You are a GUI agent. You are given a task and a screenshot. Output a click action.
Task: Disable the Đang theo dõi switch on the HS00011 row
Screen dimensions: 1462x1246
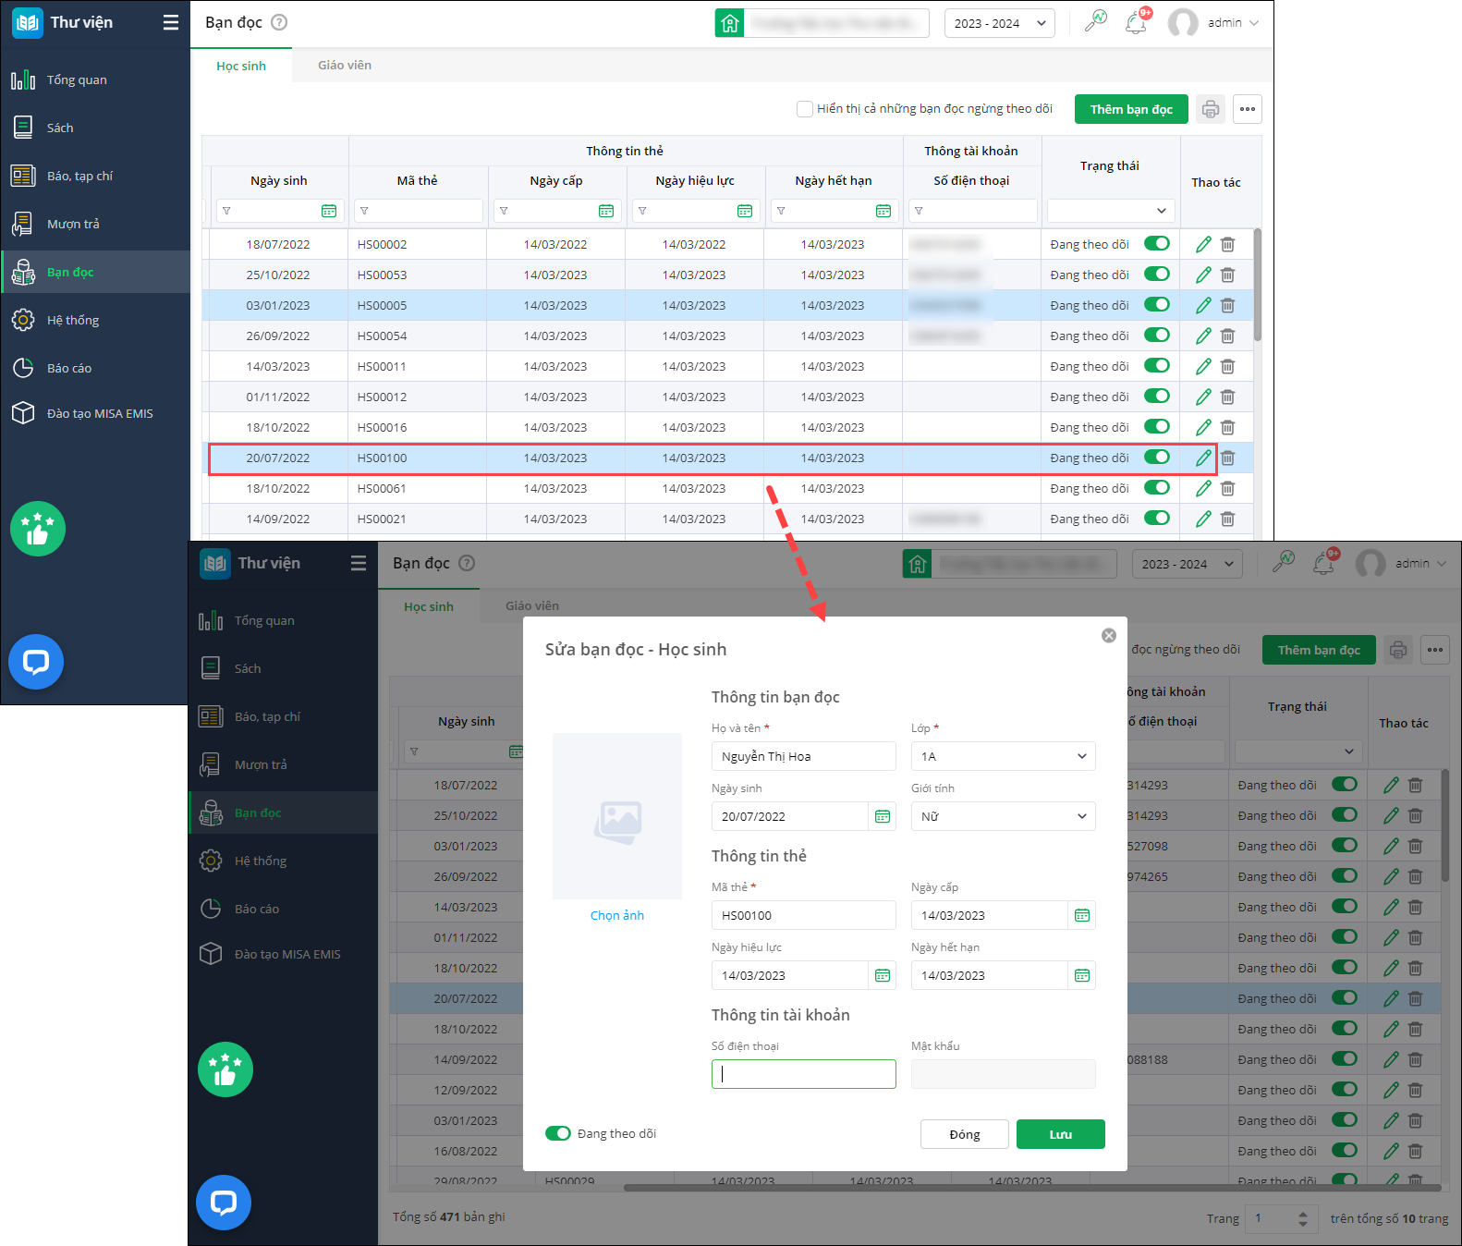[x=1157, y=365]
